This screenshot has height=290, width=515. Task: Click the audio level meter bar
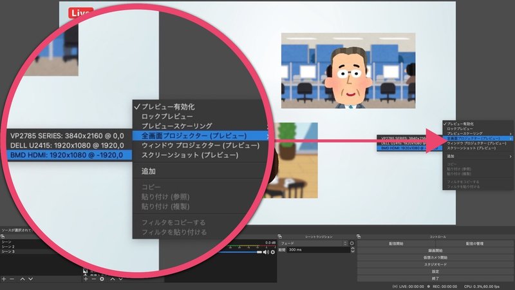click(251, 247)
